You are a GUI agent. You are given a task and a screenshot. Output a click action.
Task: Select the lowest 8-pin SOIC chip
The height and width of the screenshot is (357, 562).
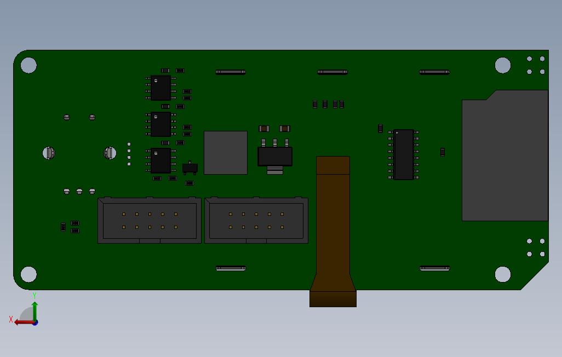pyautogui.click(x=160, y=160)
